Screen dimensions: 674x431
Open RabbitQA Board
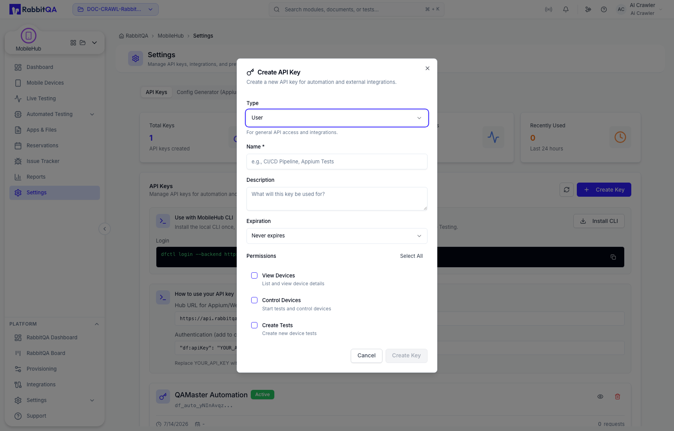(x=54, y=353)
